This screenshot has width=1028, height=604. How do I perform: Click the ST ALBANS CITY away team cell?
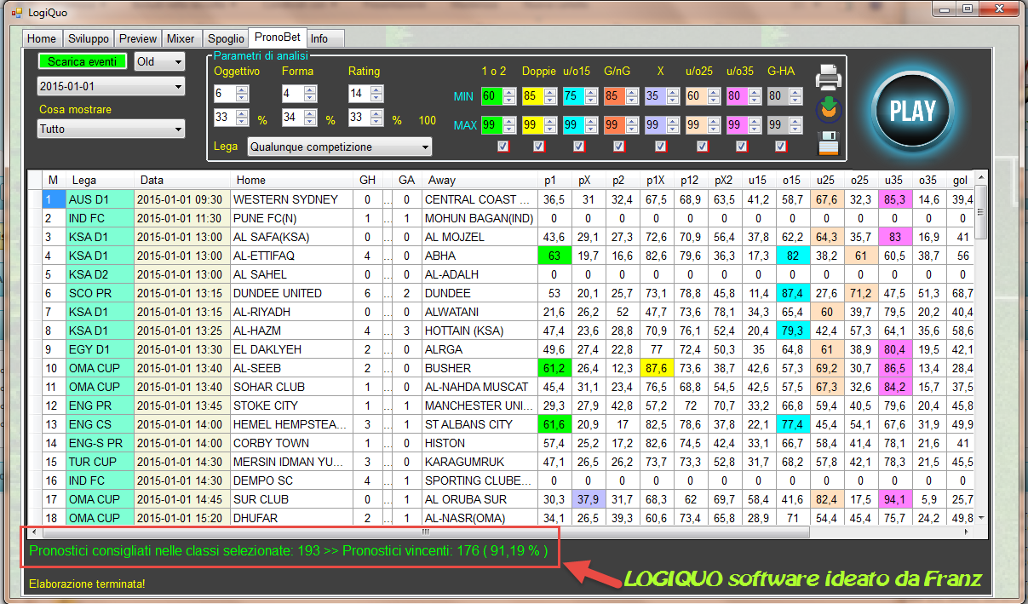pos(481,424)
